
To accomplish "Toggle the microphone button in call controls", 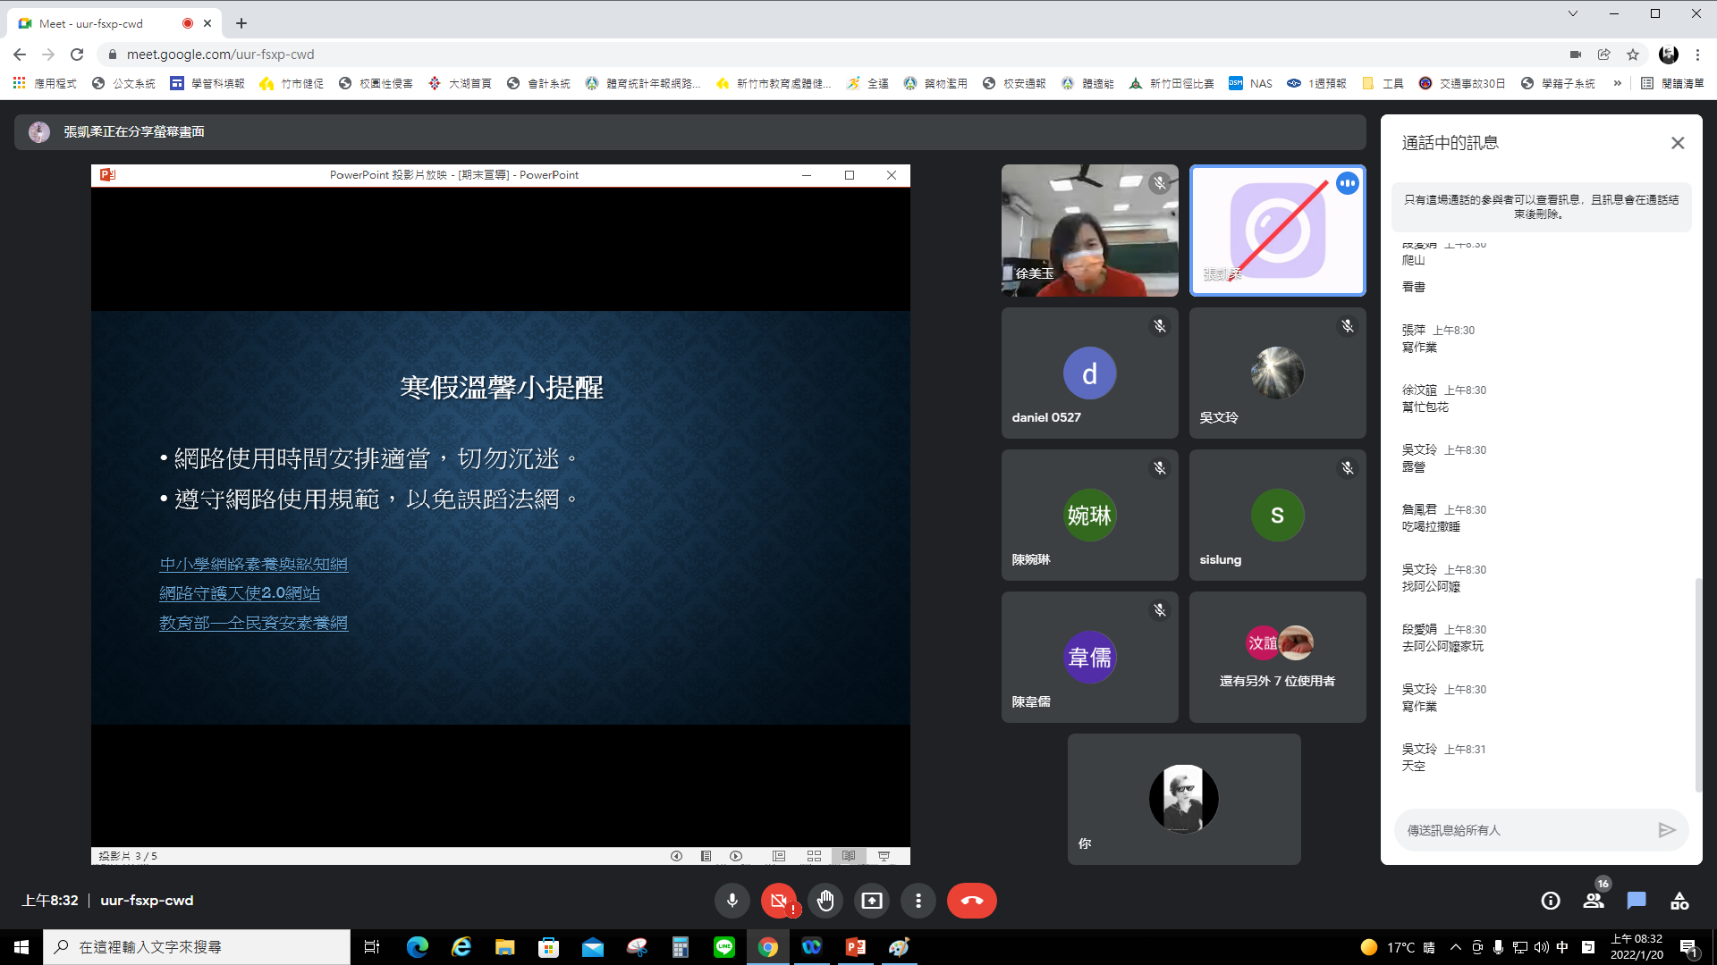I will coord(732,901).
